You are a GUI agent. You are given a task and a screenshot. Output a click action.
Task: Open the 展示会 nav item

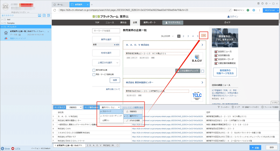coord(123,22)
